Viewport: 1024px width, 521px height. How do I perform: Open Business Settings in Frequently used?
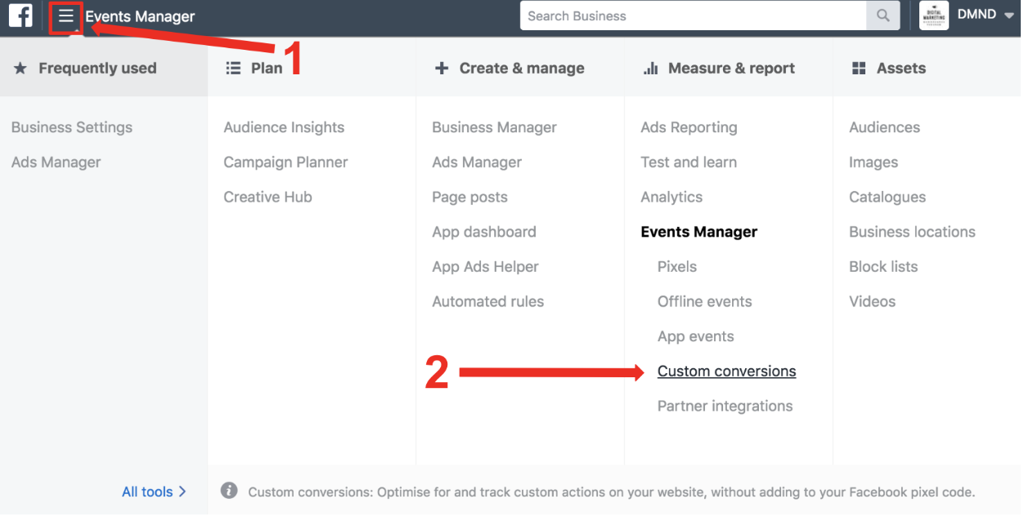pos(72,127)
